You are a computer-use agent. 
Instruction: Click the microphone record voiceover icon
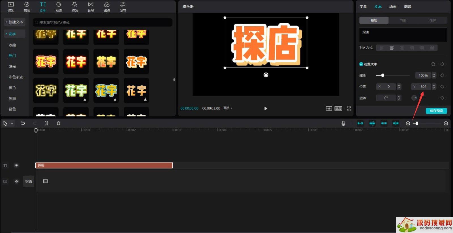[x=343, y=123]
